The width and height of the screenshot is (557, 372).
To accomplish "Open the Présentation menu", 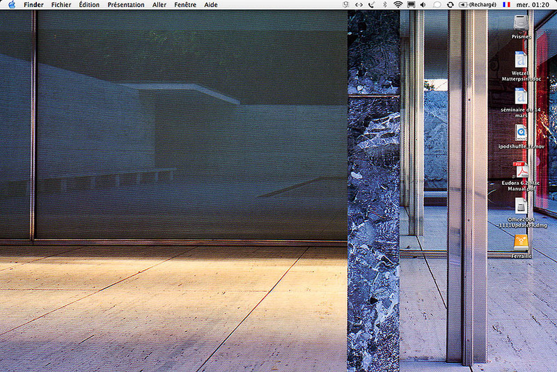I will [126, 5].
